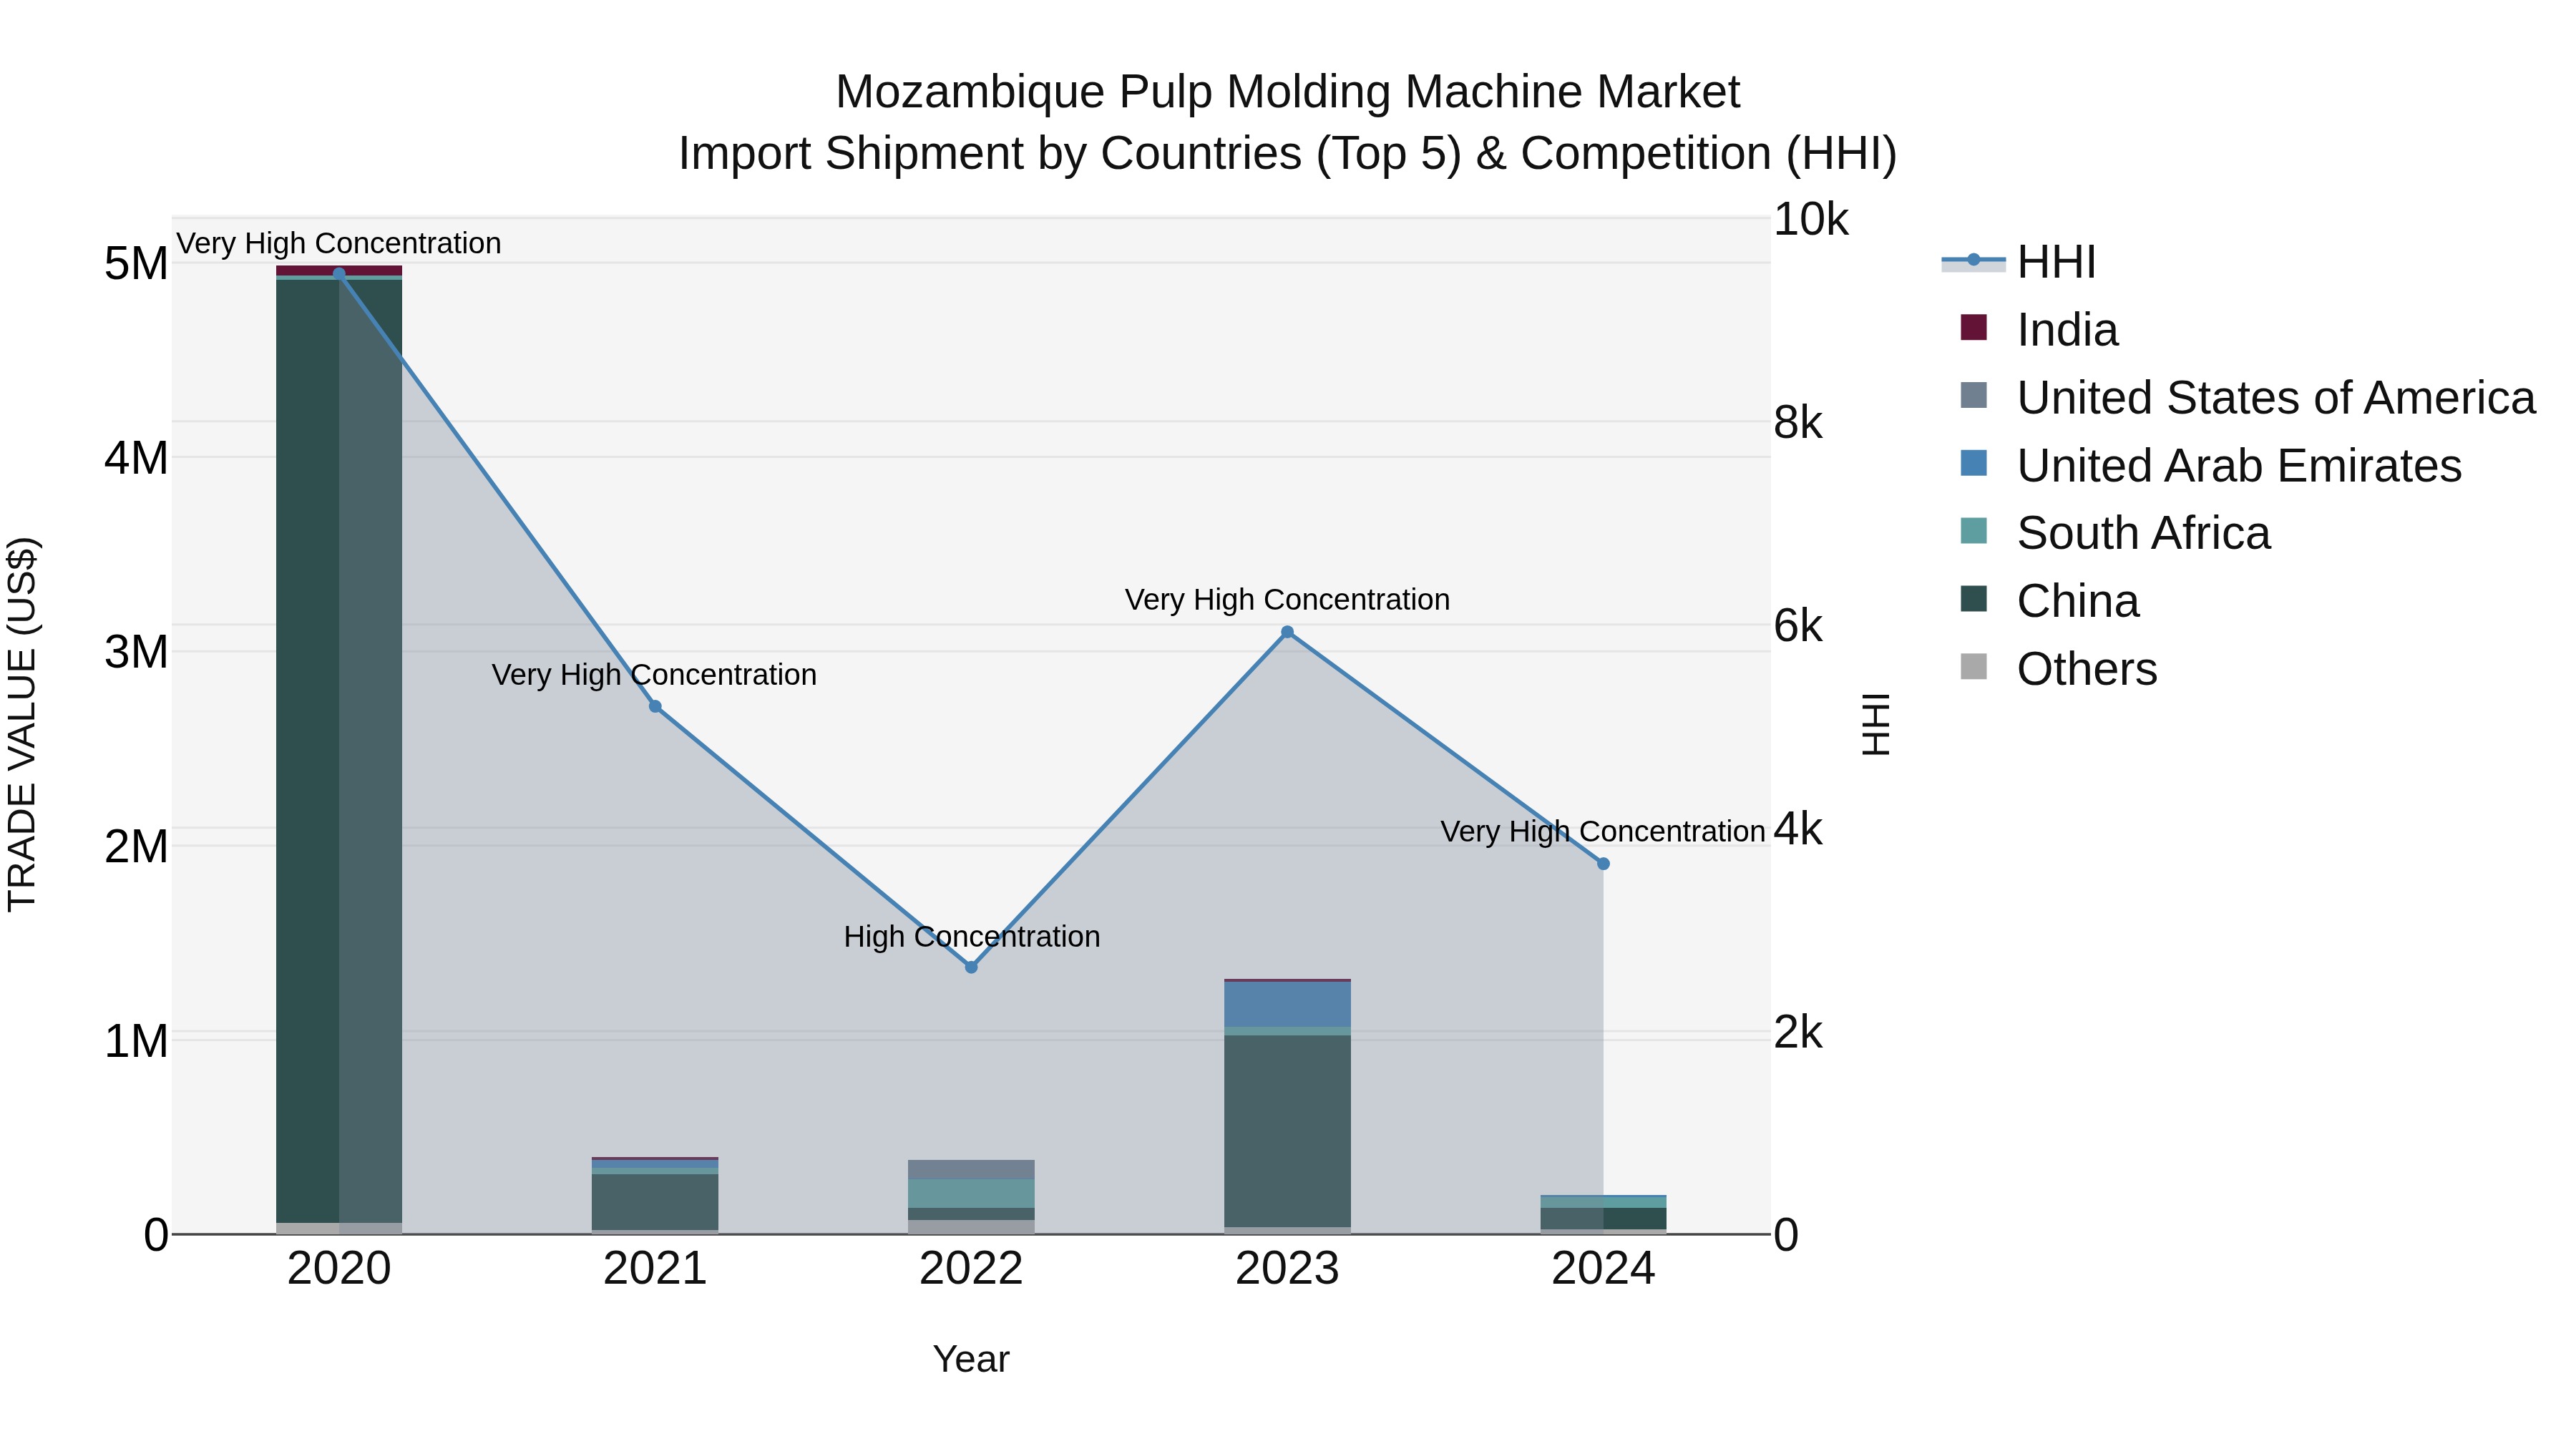Screen dimensions: 2576x1449
Task: Click the 'TRADE VALUE (US$)' axis title
Action: [22, 724]
